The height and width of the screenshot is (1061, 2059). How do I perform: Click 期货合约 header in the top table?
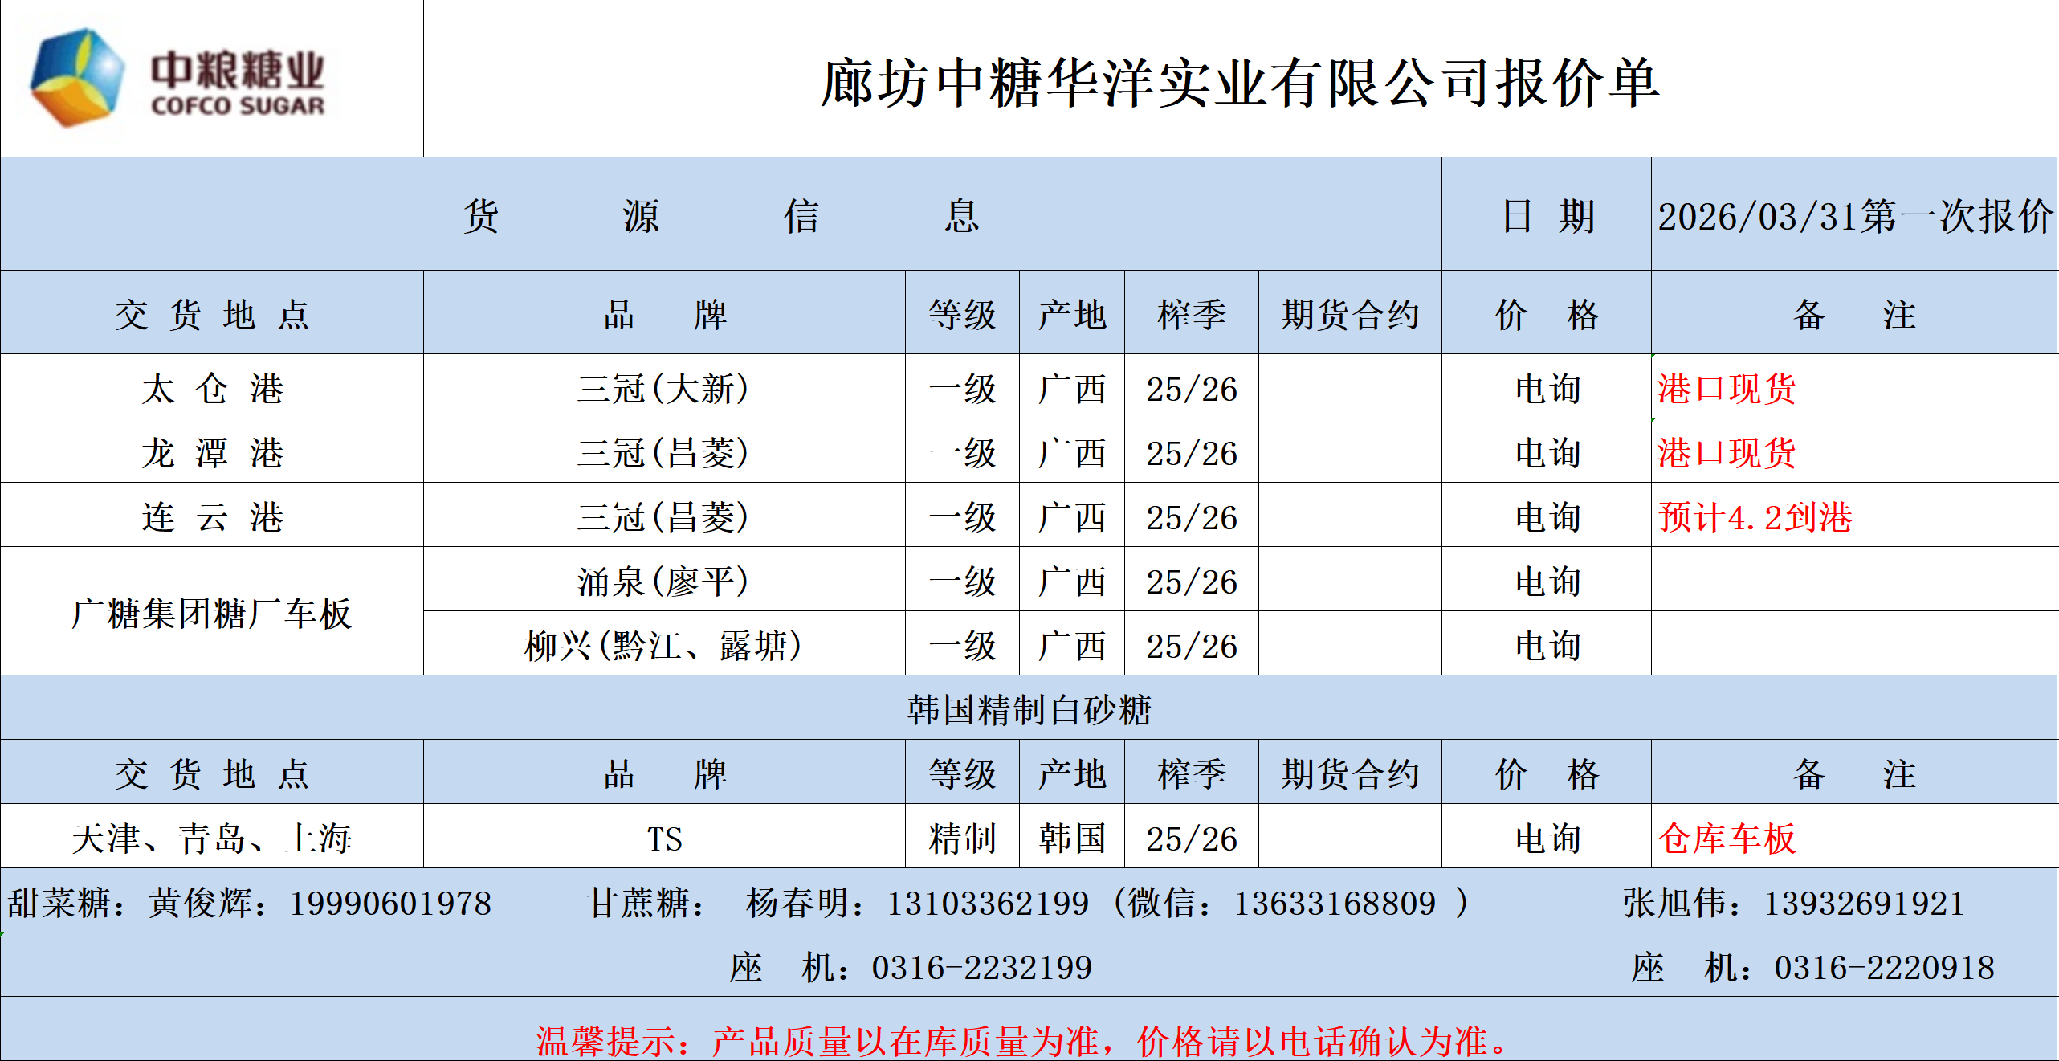pos(1350,313)
